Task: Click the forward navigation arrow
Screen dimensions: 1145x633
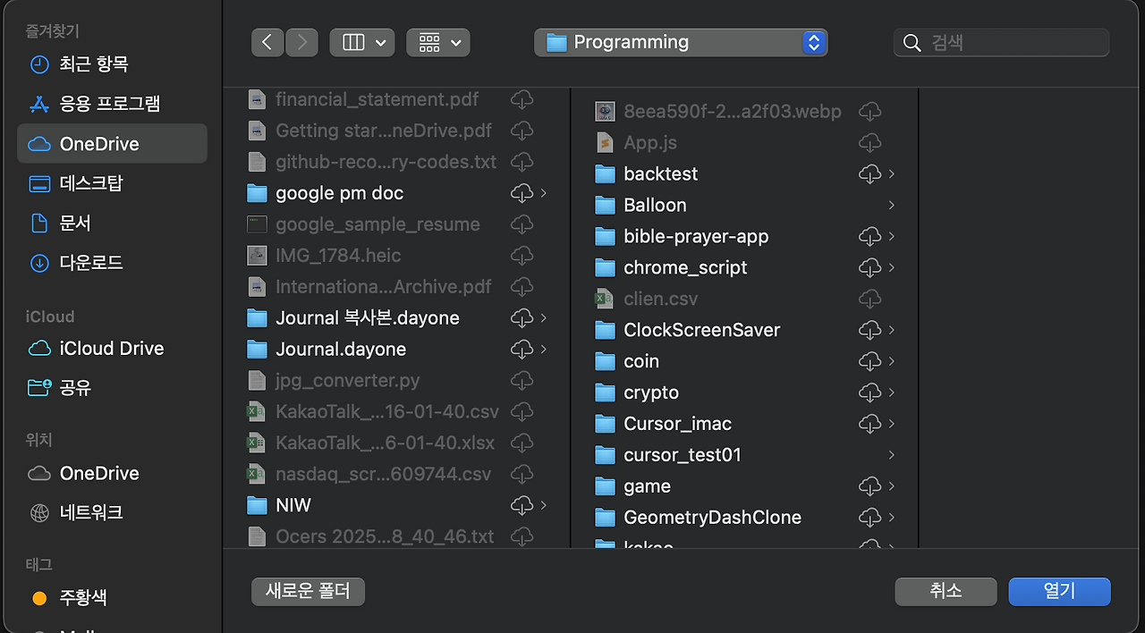Action: tap(301, 42)
